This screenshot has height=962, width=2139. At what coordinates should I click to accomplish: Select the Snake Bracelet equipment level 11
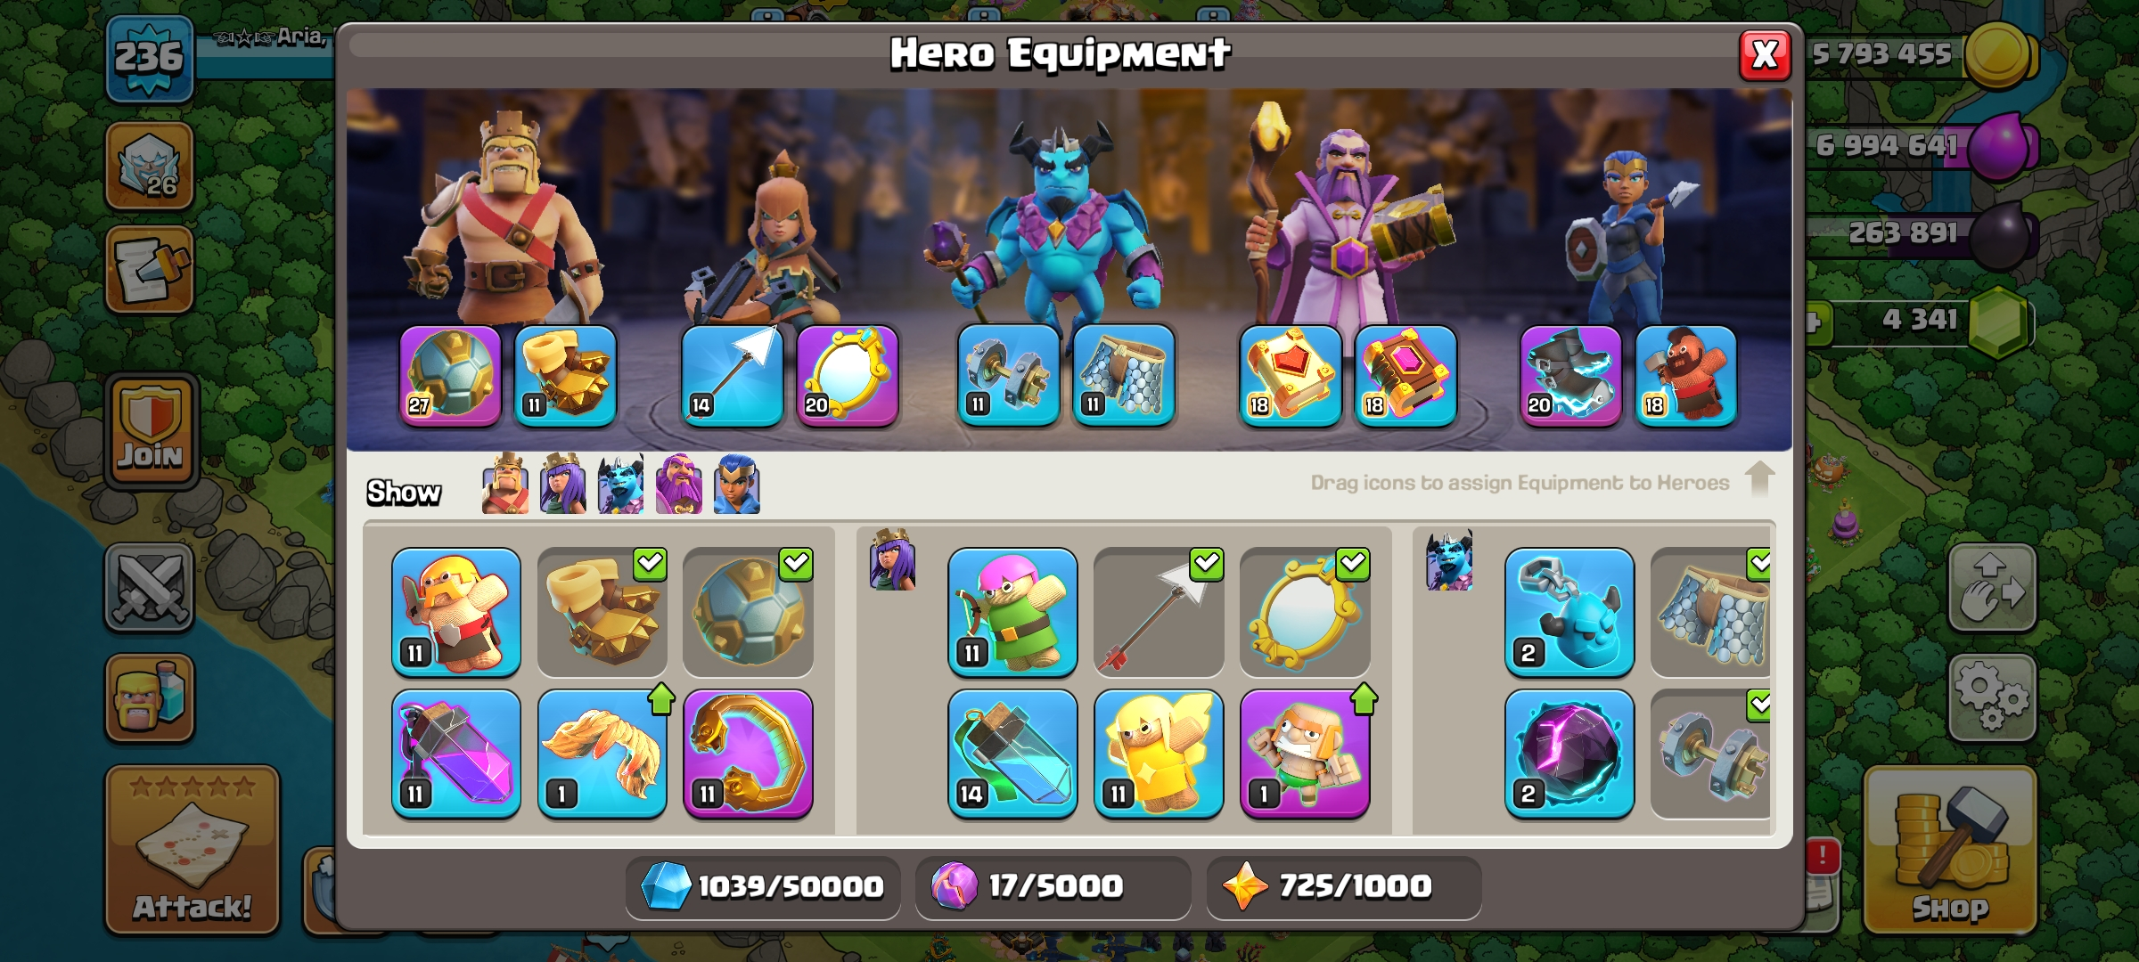pos(749,754)
